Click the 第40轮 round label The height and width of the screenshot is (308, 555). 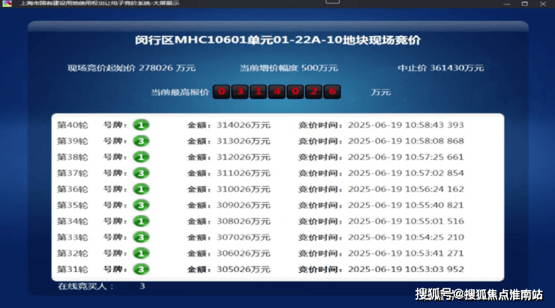(x=73, y=125)
